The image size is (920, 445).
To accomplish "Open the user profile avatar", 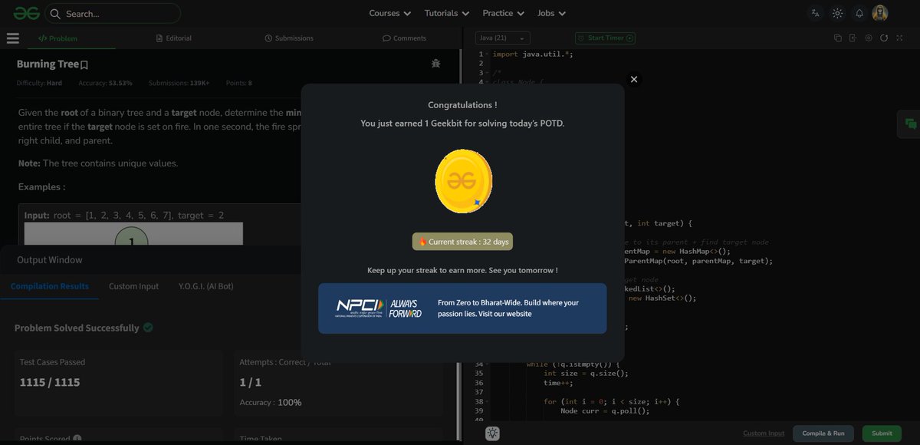I will click(880, 13).
